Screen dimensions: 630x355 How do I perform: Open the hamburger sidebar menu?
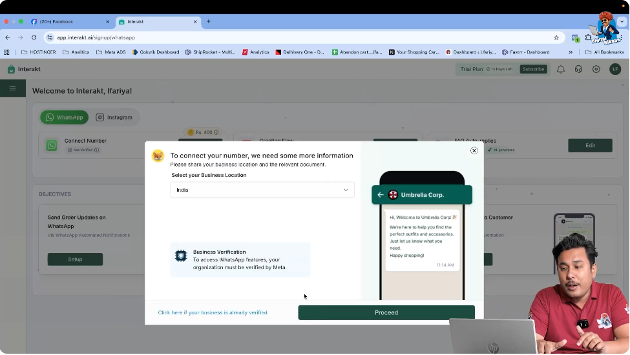click(x=12, y=88)
